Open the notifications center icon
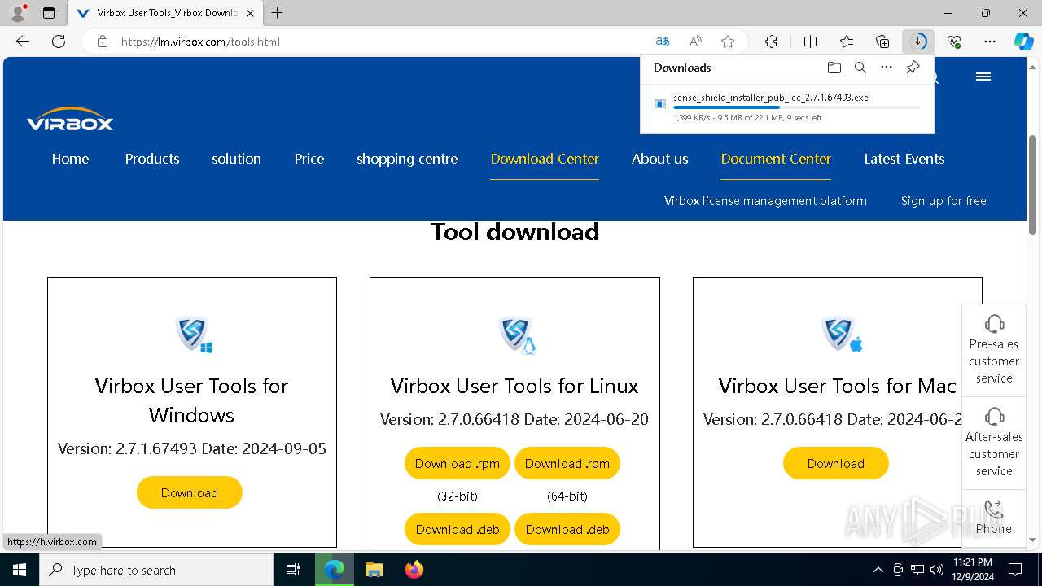 point(1015,570)
